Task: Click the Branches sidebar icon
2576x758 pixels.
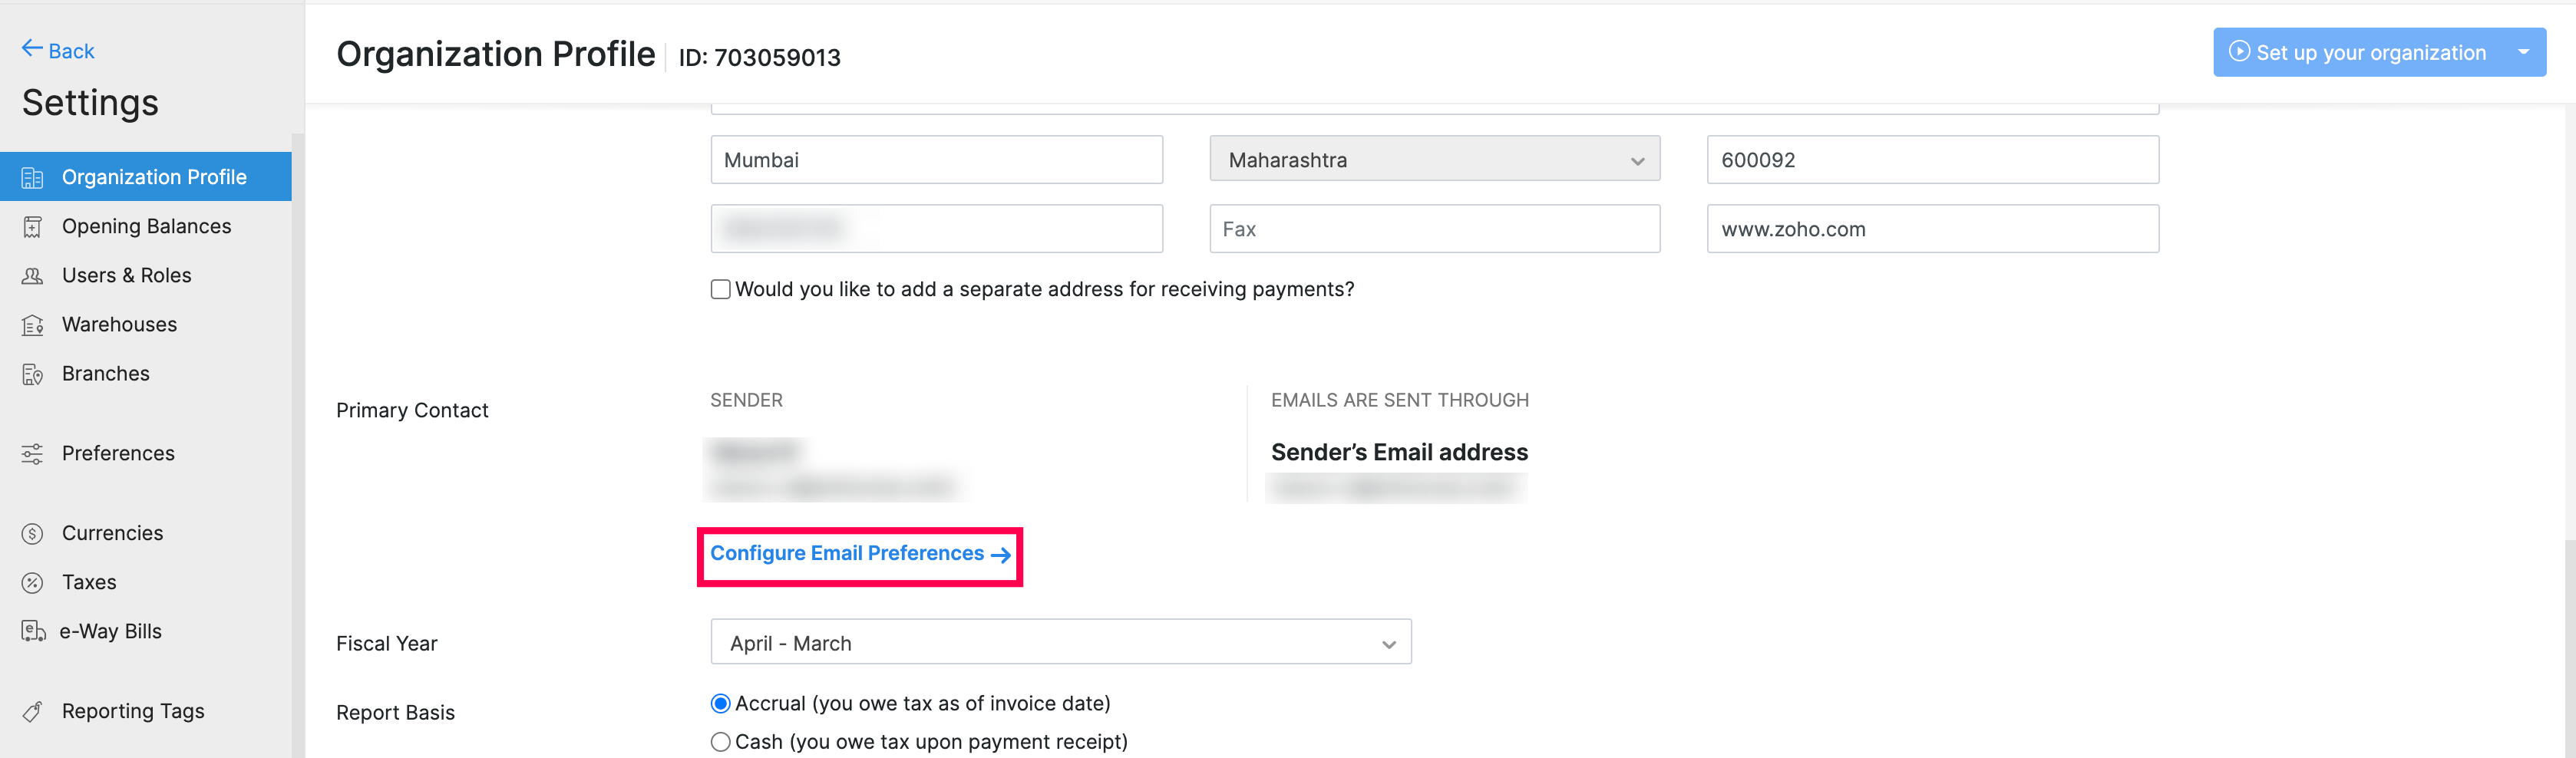Action: (x=32, y=374)
